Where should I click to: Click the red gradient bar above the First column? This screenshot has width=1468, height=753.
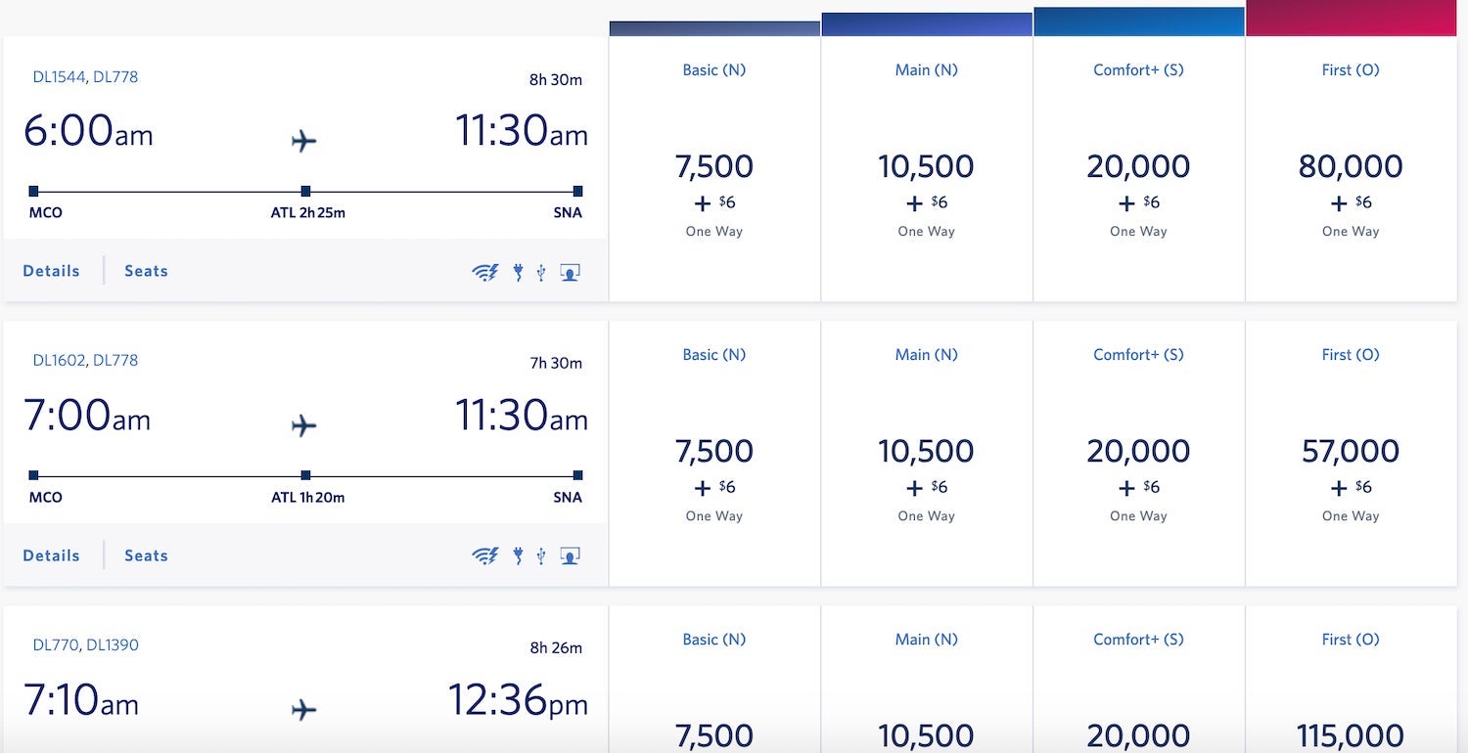click(x=1351, y=20)
